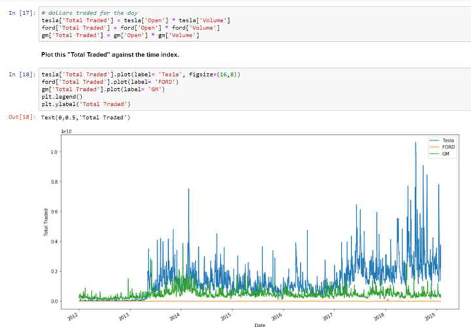Screen dimensions: 471x327
Task: Click the 0.6 y-axis tick label
Action: click(x=54, y=212)
